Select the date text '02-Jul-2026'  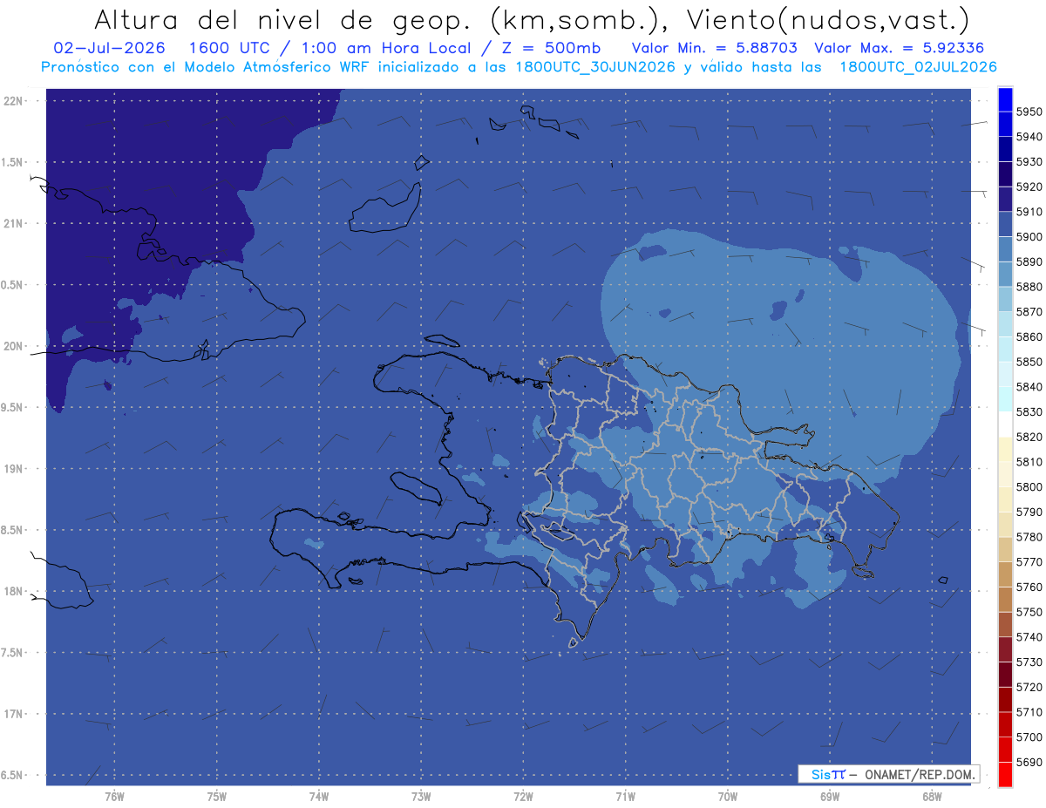coord(109,48)
